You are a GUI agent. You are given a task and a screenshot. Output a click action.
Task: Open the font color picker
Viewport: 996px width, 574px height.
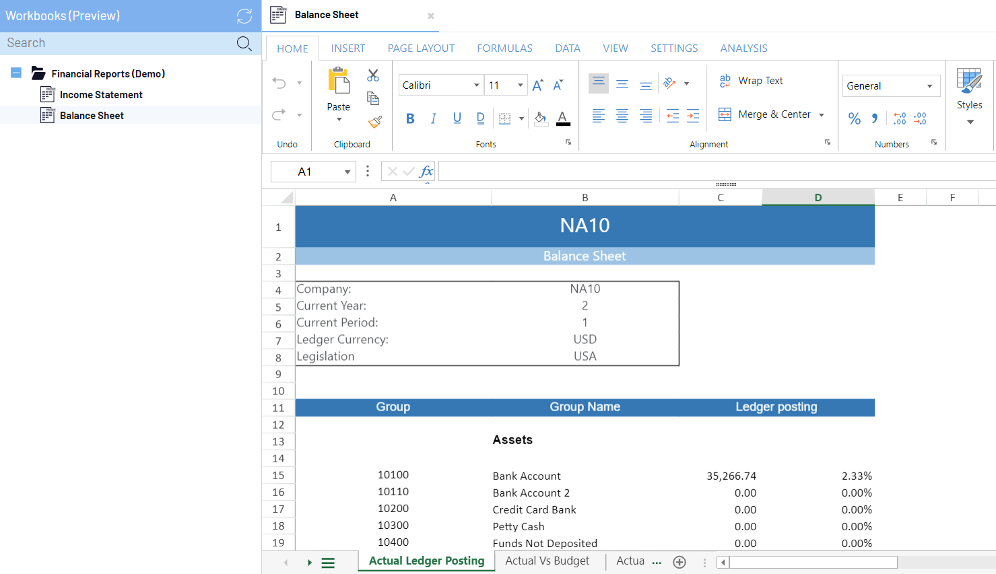coord(563,118)
